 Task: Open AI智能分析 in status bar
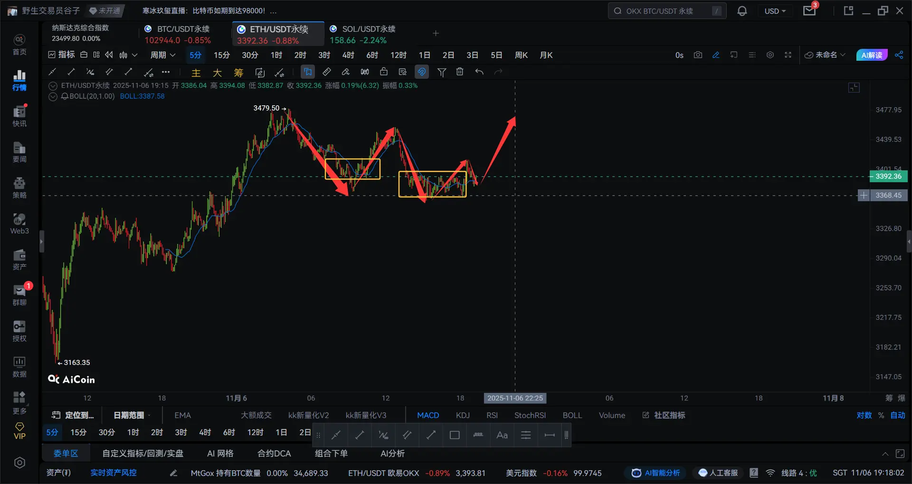tap(655, 473)
